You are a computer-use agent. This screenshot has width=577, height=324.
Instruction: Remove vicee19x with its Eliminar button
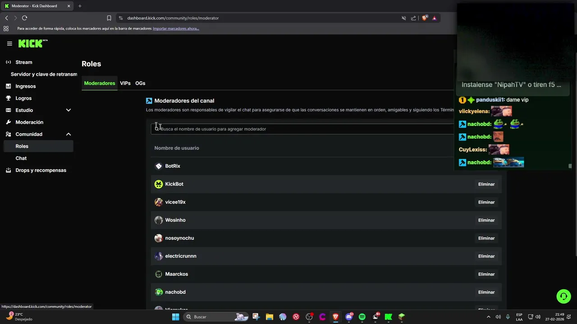(486, 202)
